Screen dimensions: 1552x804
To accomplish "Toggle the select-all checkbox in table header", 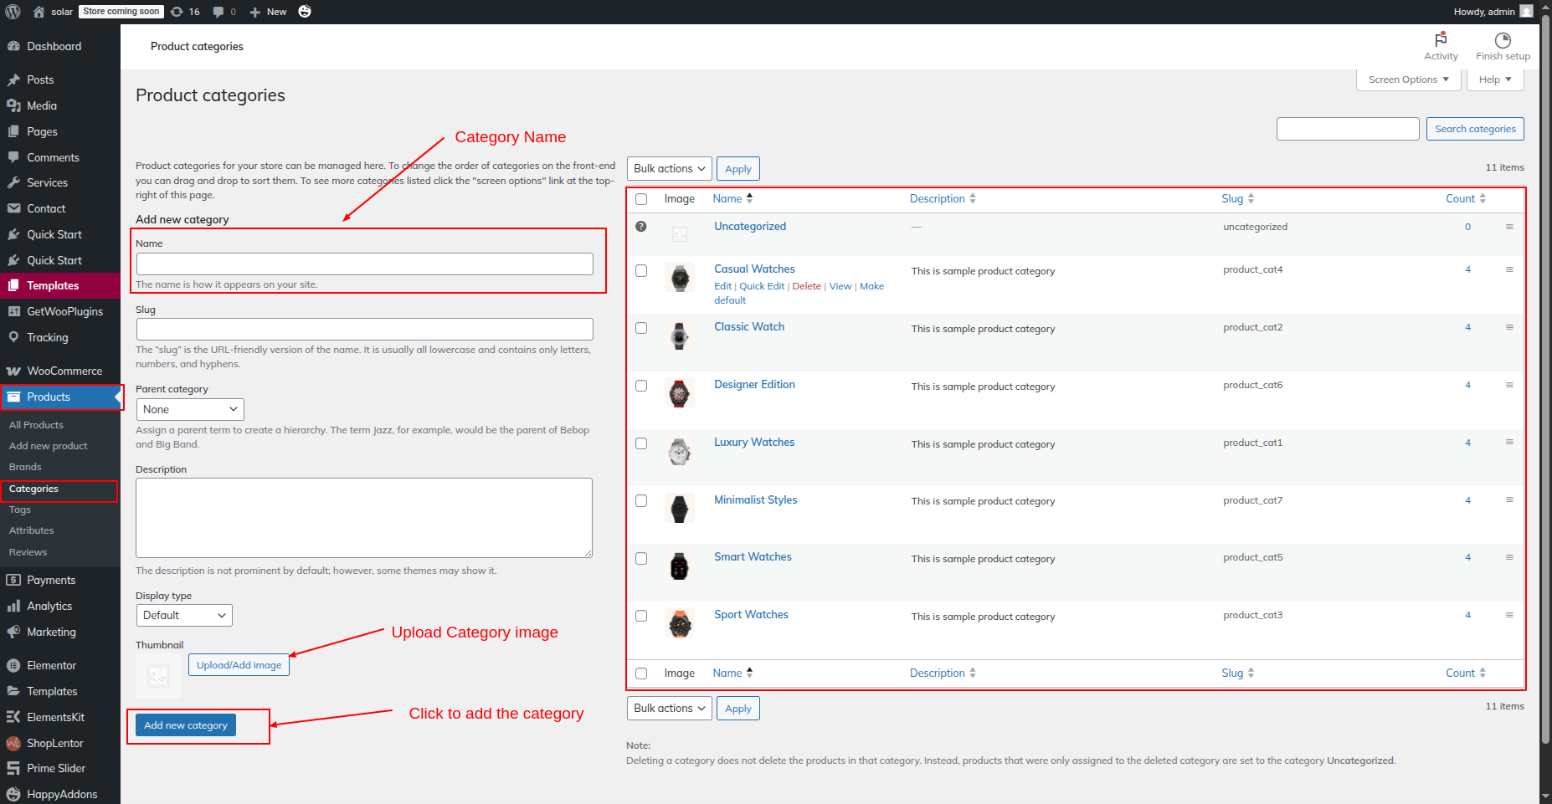I will click(x=641, y=199).
